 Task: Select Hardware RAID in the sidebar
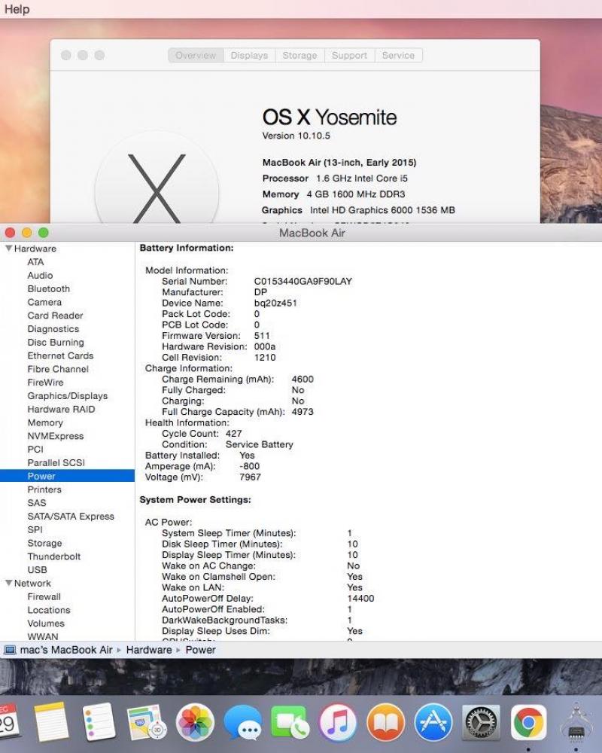click(x=62, y=410)
